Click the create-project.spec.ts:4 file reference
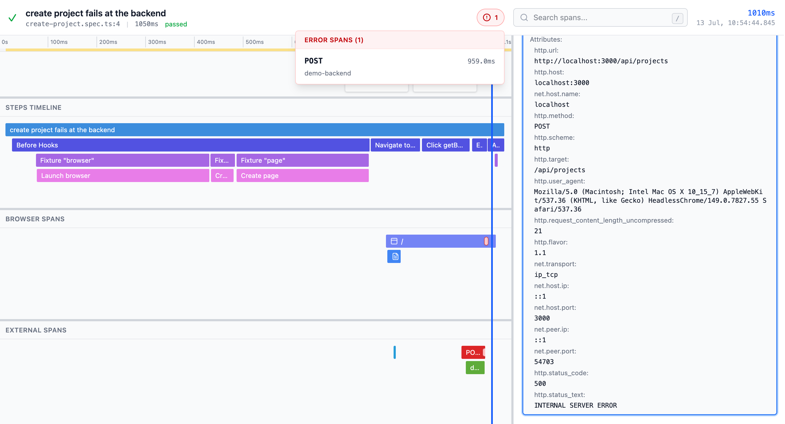The height and width of the screenshot is (424, 785). 73,24
